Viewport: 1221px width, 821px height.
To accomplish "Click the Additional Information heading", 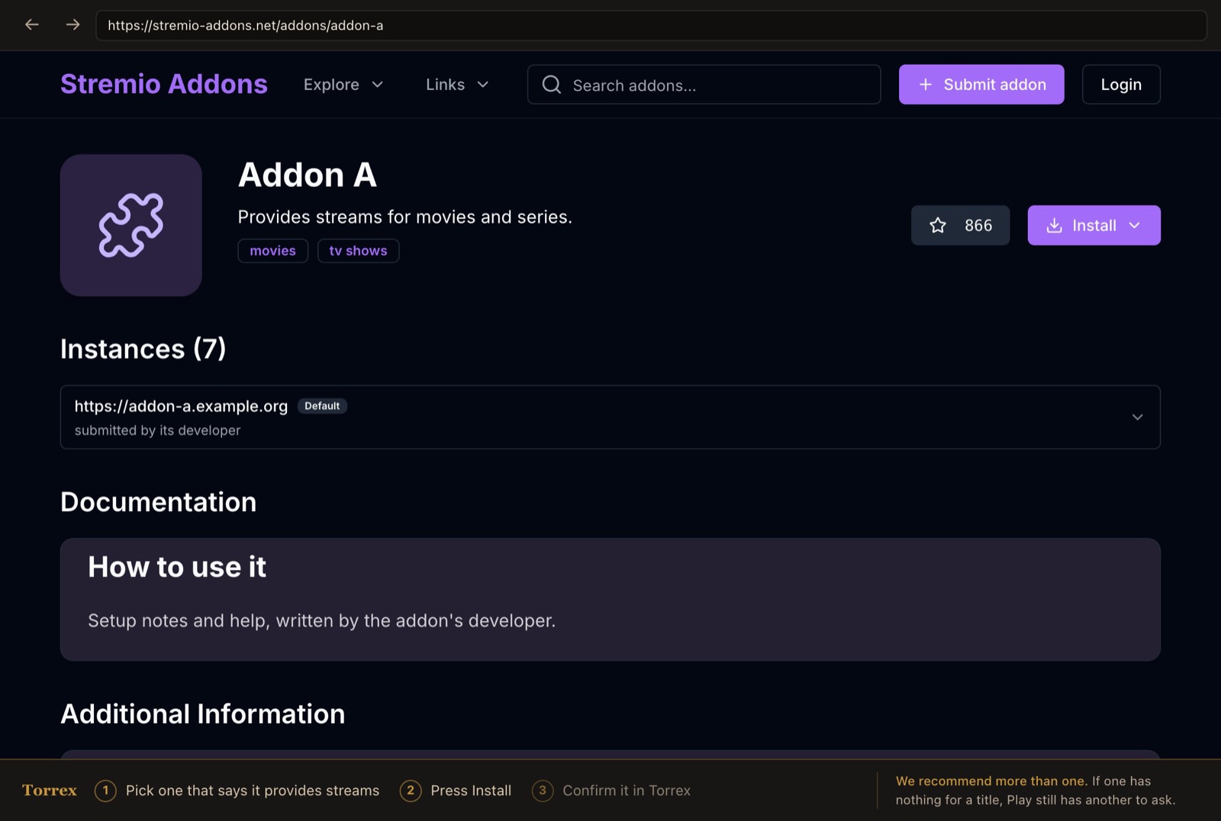I will 203,714.
